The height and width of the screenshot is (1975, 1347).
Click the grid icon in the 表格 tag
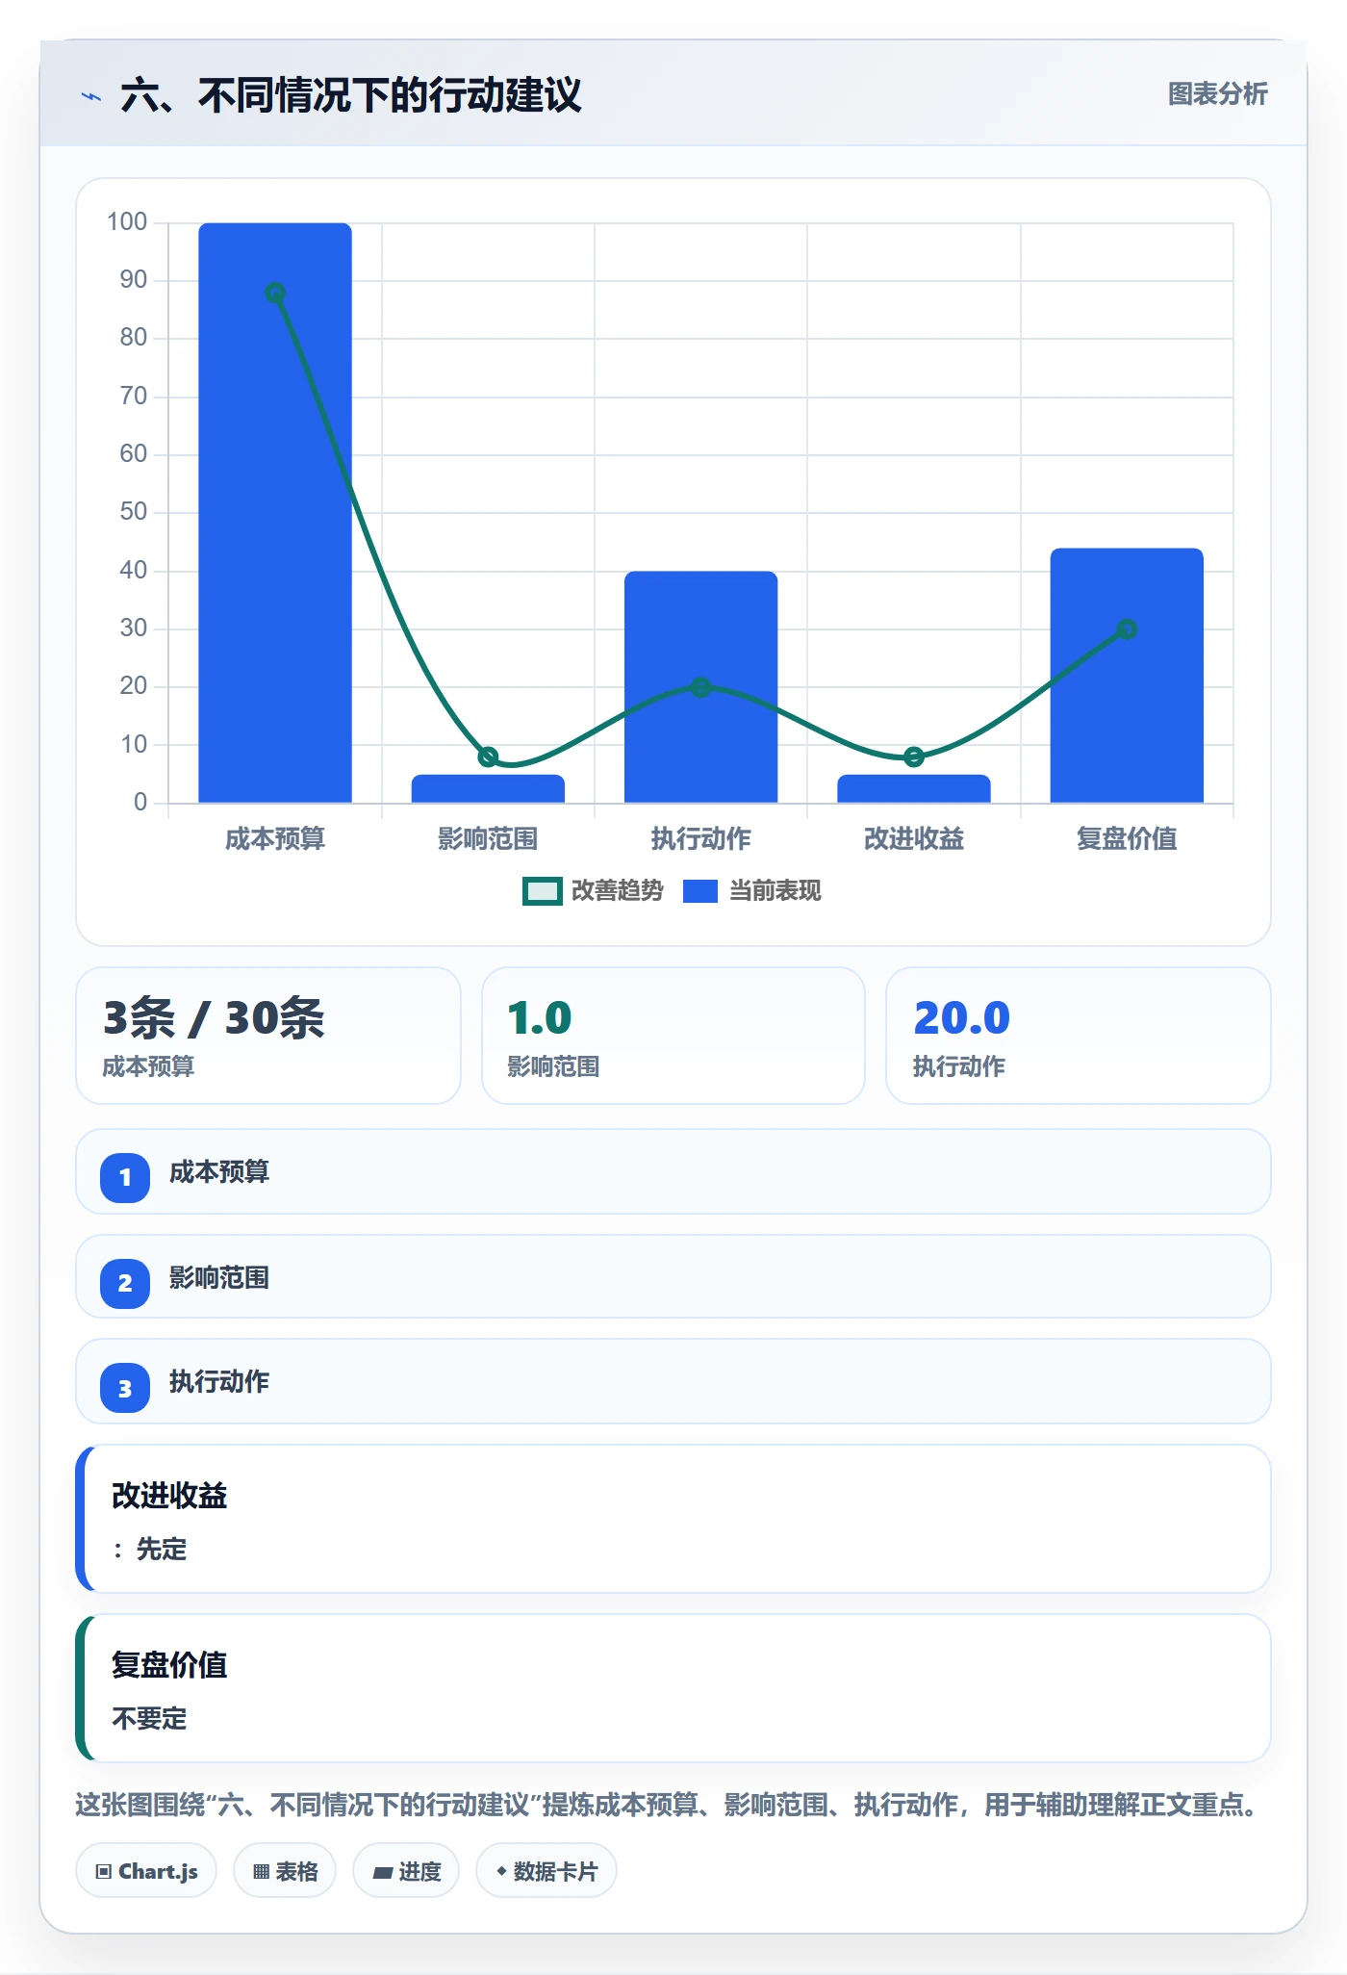tap(261, 1872)
